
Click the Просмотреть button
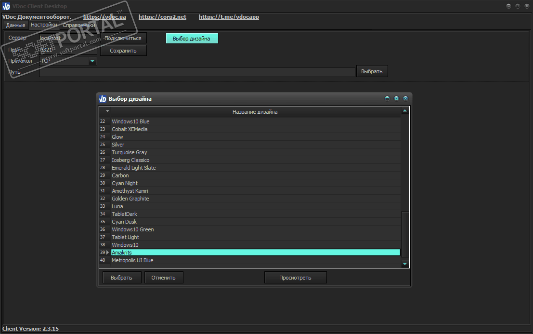tap(296, 278)
